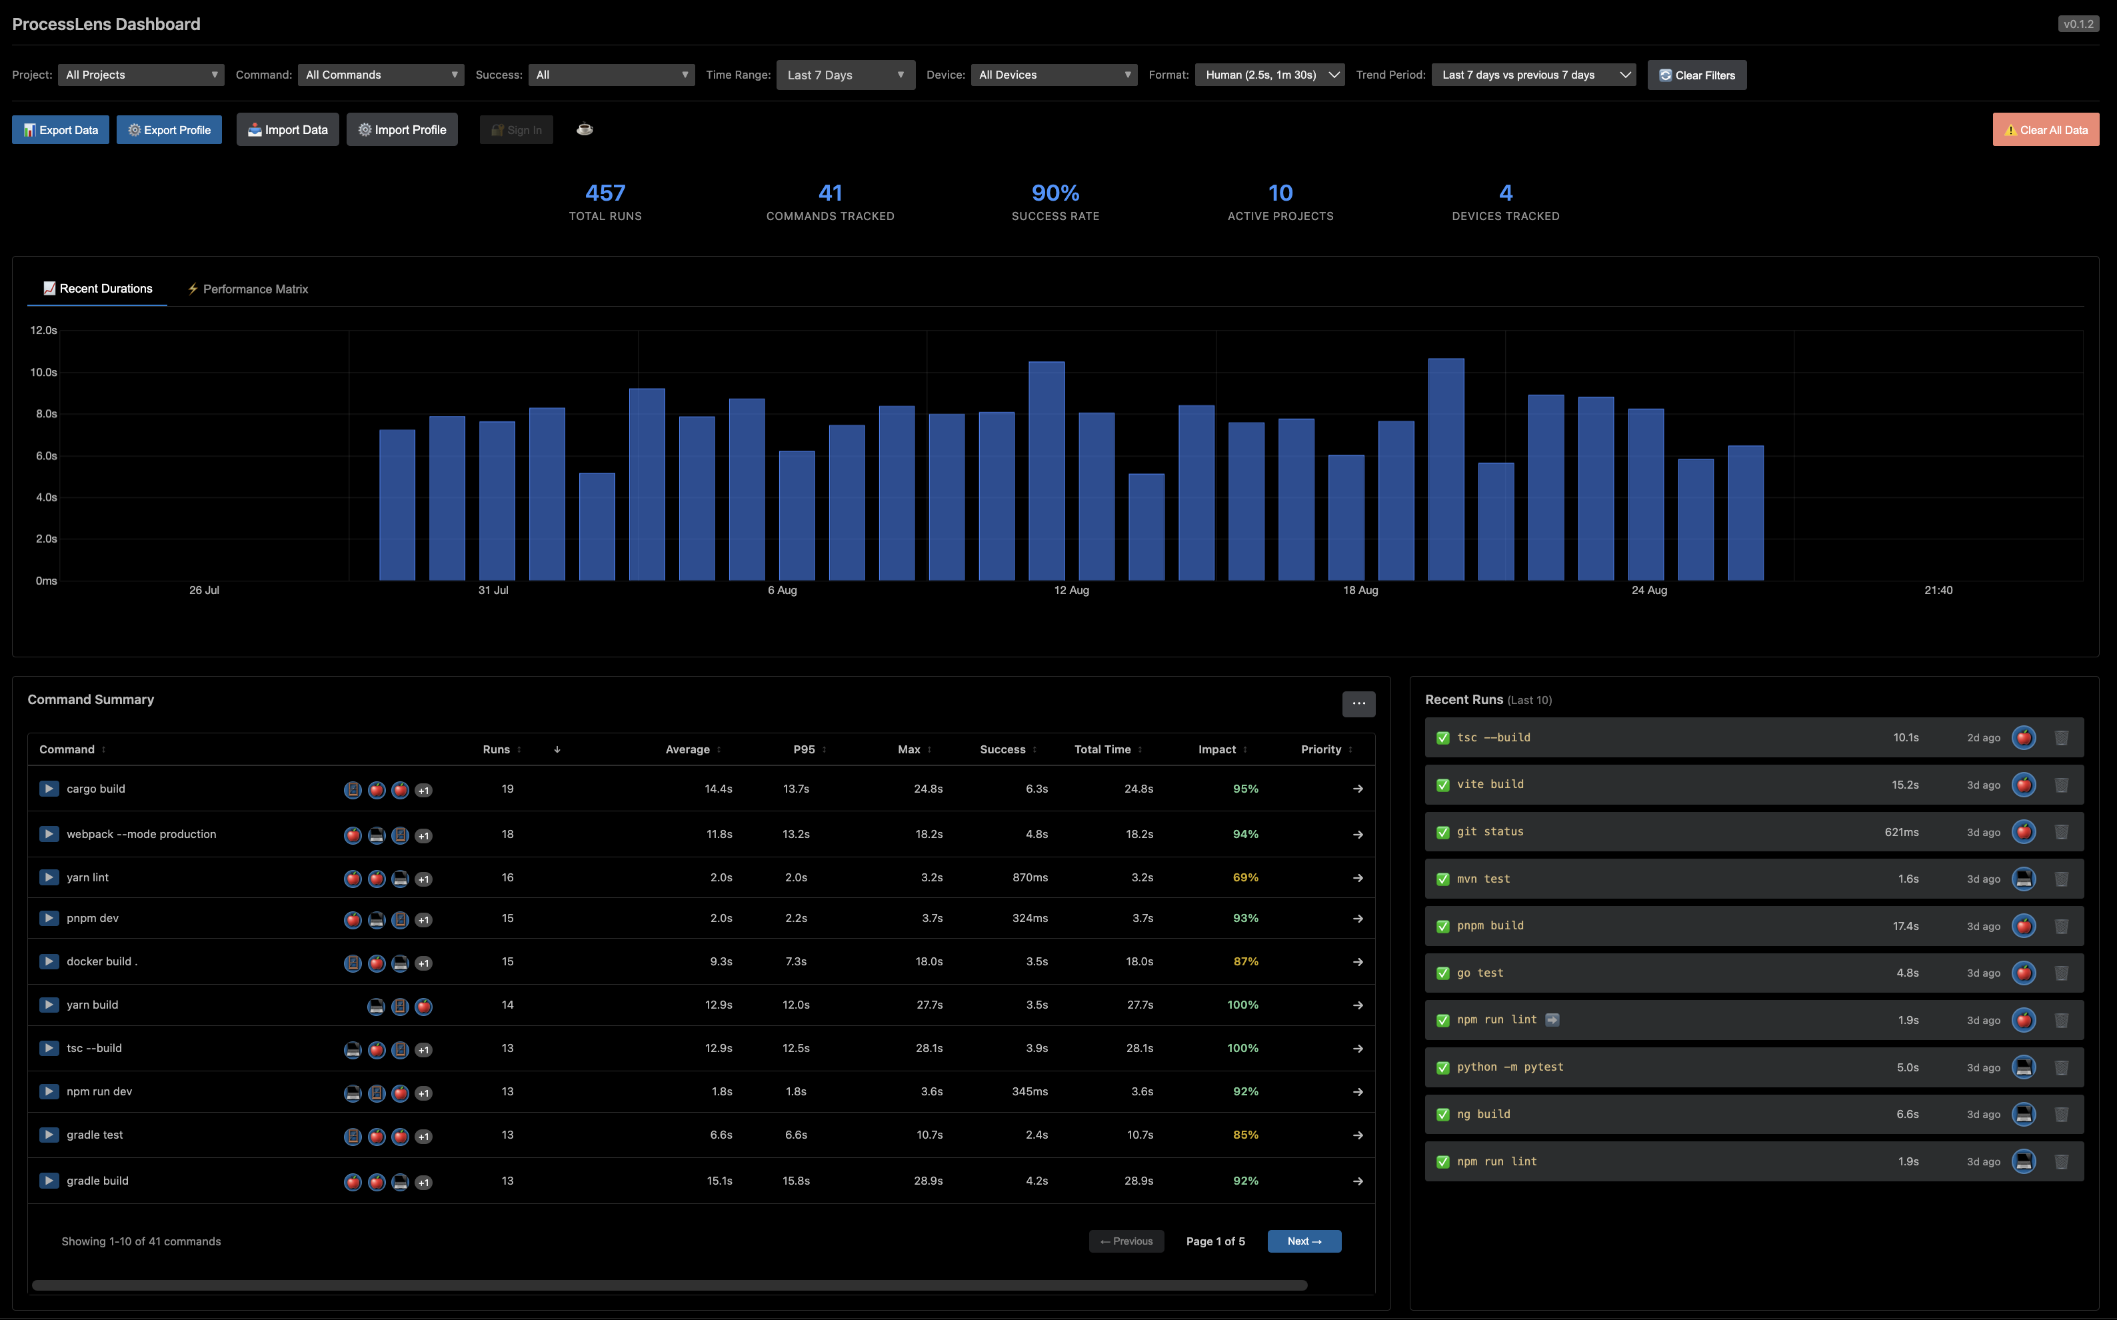Viewport: 2117px width, 1320px height.
Task: Toggle green check on tsc --build run
Action: coord(1442,738)
